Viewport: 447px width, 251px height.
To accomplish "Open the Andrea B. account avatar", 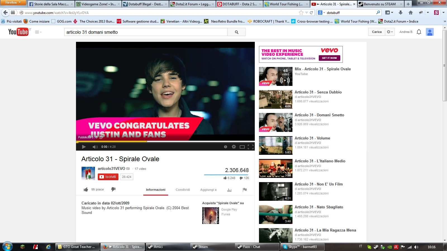I will [430, 32].
